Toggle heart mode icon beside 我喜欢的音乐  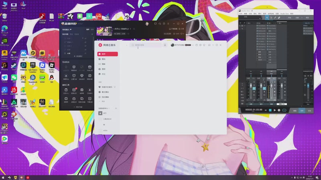pyautogui.click(x=115, y=87)
